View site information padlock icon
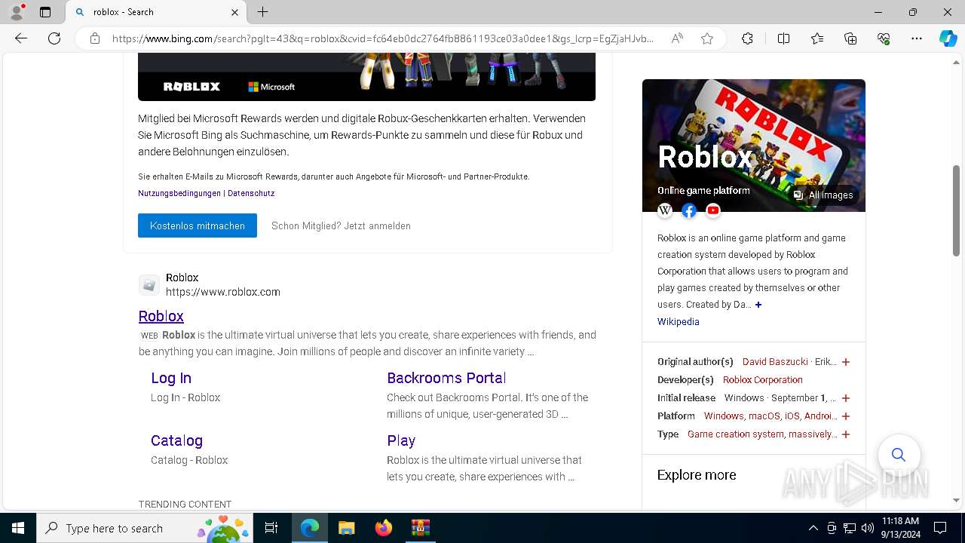The width and height of the screenshot is (965, 543). [95, 38]
